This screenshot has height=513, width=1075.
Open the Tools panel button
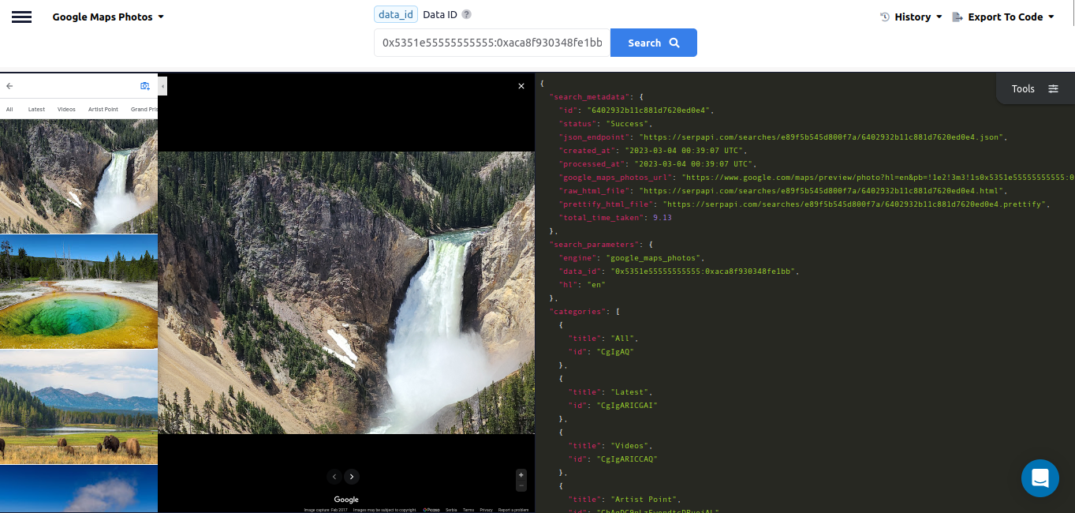click(x=1035, y=88)
